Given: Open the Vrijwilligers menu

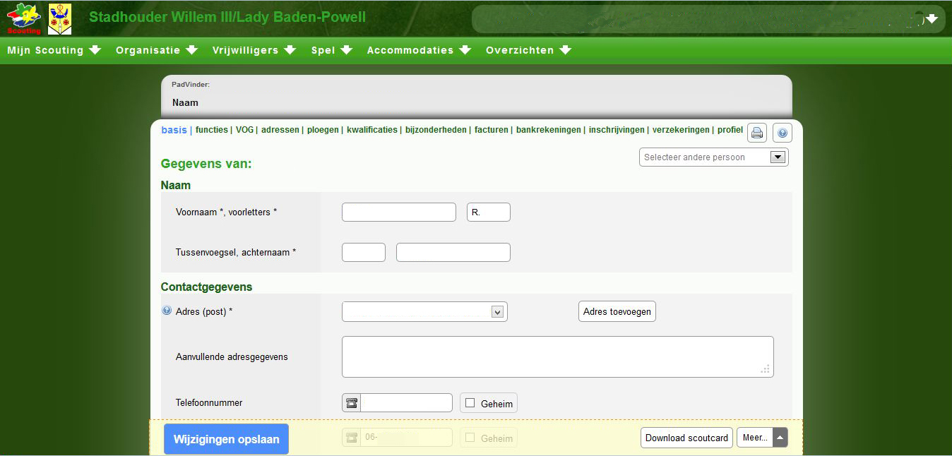Looking at the screenshot, I should 254,50.
